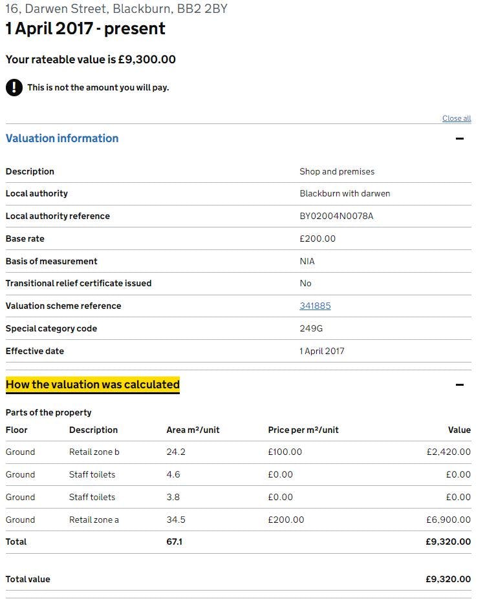The height and width of the screenshot is (599, 485).
Task: Click the 1 April 2017 - present heading
Action: (85, 29)
